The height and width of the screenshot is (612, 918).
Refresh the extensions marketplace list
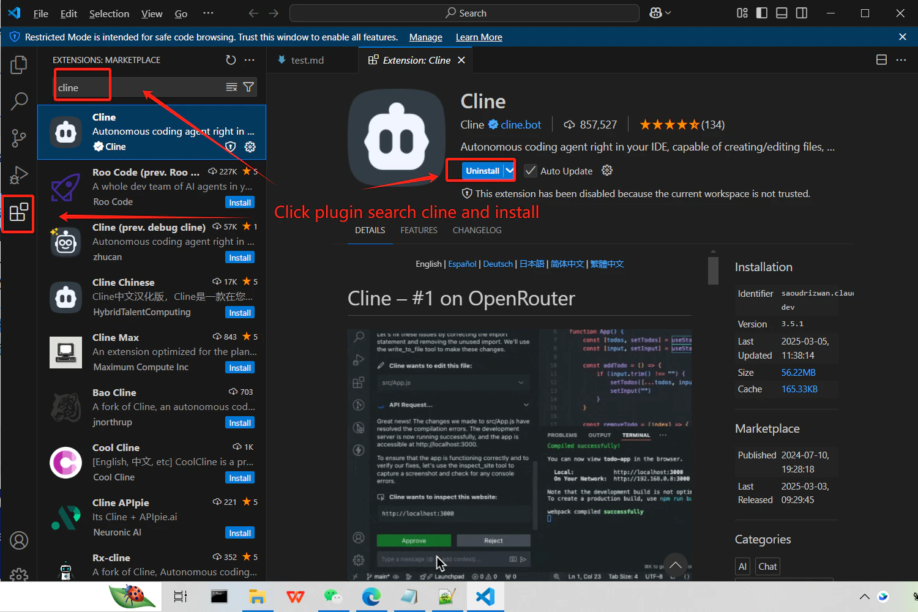pyautogui.click(x=231, y=60)
